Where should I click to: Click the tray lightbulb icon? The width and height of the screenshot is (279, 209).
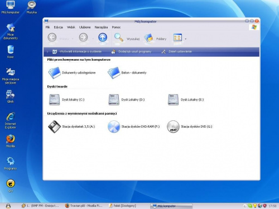tap(255, 206)
